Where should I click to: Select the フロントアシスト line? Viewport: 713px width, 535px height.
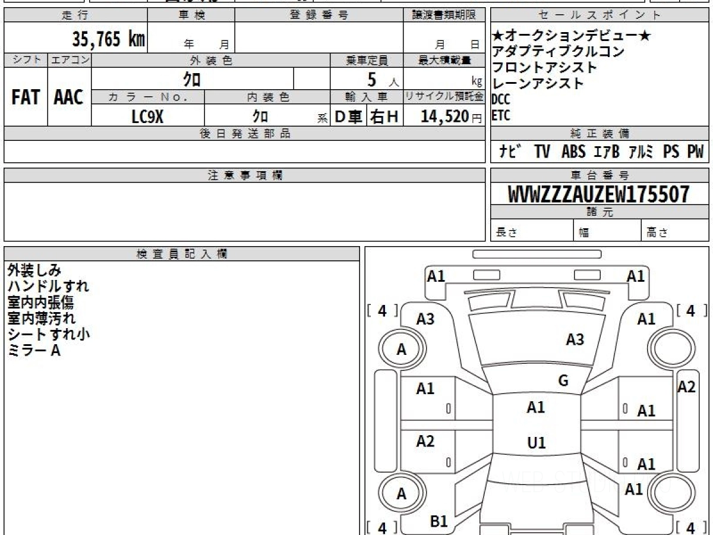pyautogui.click(x=545, y=67)
